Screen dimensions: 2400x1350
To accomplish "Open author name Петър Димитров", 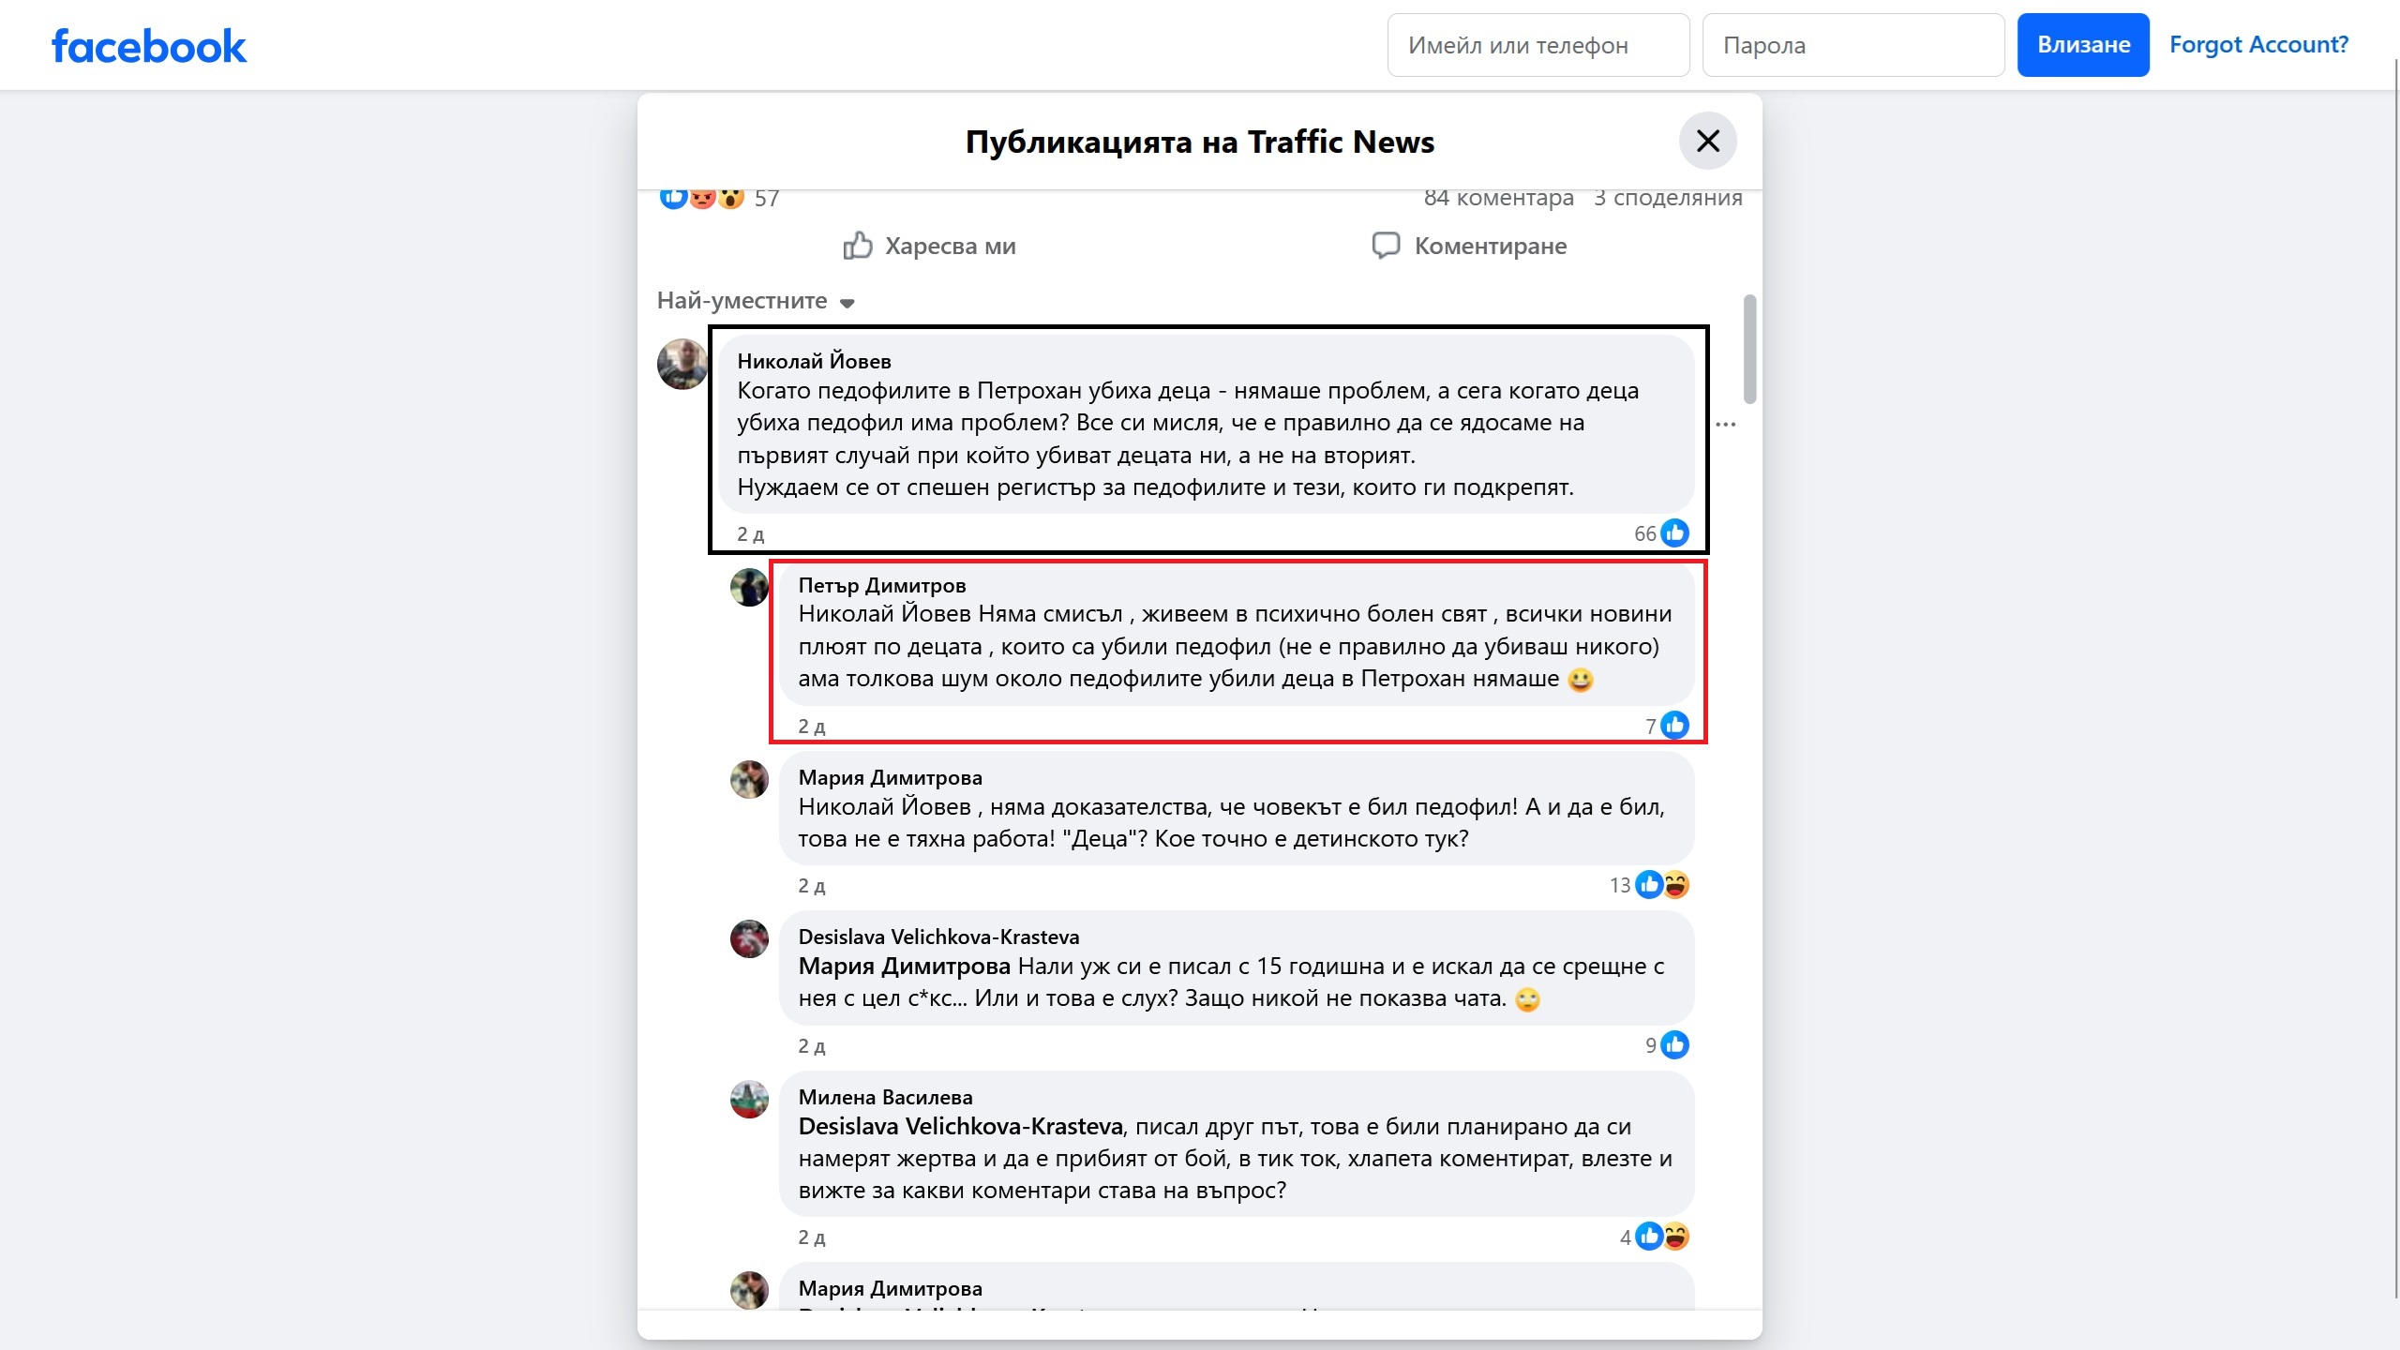I will [881, 585].
